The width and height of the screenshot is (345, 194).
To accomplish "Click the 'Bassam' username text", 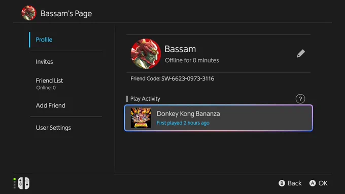I will [180, 49].
